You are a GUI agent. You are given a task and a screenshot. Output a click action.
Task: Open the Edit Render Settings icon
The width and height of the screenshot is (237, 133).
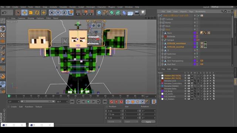pos(91,13)
